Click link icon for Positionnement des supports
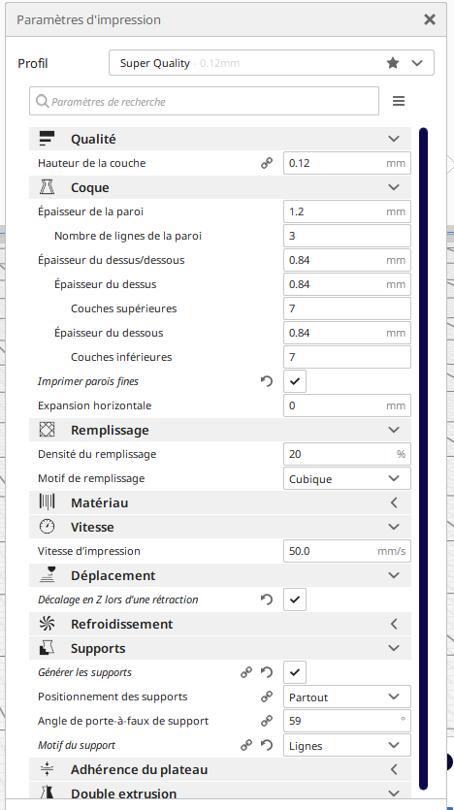The height and width of the screenshot is (810, 454). (267, 697)
